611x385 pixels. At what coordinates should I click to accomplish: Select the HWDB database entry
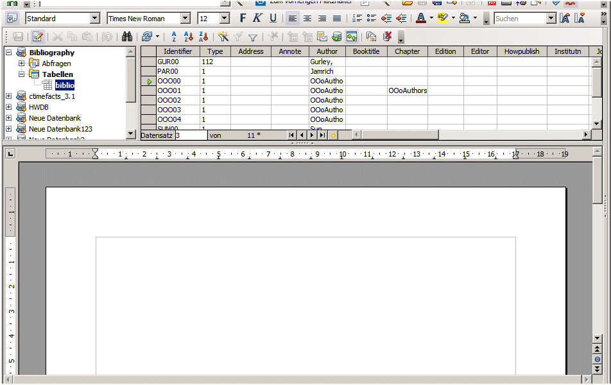point(39,107)
